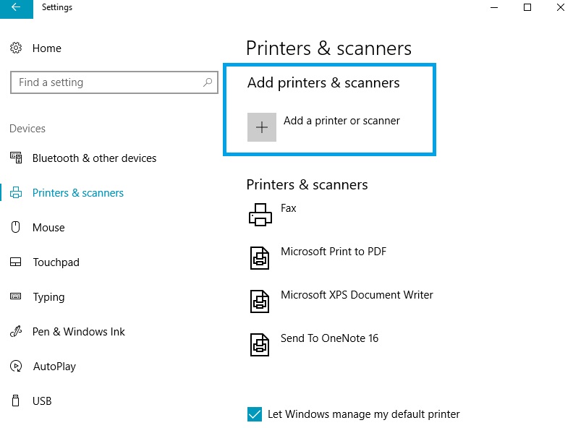Viewport: 573px width, 428px height.
Task: Click the mouse icon in the sidebar
Action: pyautogui.click(x=16, y=227)
